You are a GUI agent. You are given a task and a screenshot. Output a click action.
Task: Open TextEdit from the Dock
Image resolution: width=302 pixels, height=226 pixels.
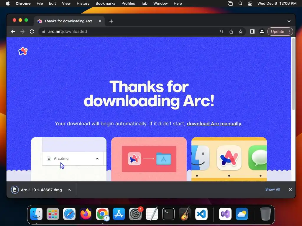click(152, 214)
